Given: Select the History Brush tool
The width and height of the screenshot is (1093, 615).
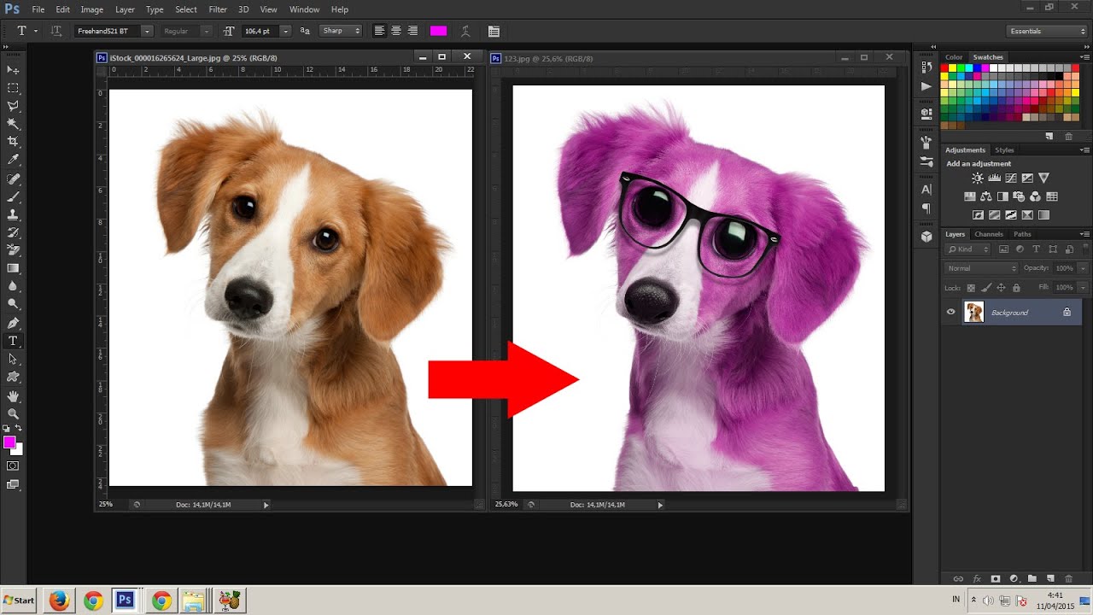Looking at the screenshot, I should point(13,232).
